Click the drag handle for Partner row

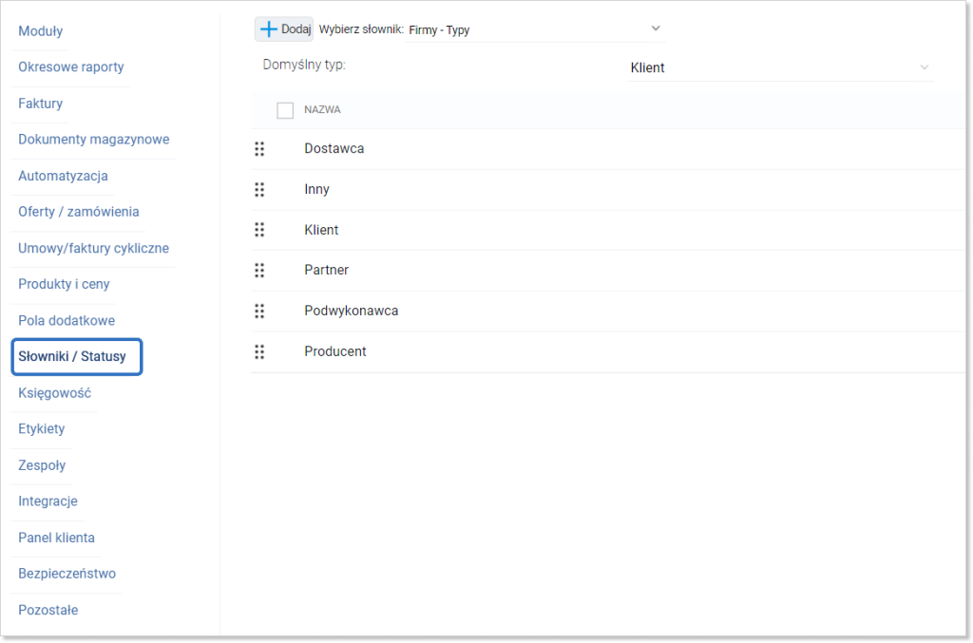pos(259,271)
